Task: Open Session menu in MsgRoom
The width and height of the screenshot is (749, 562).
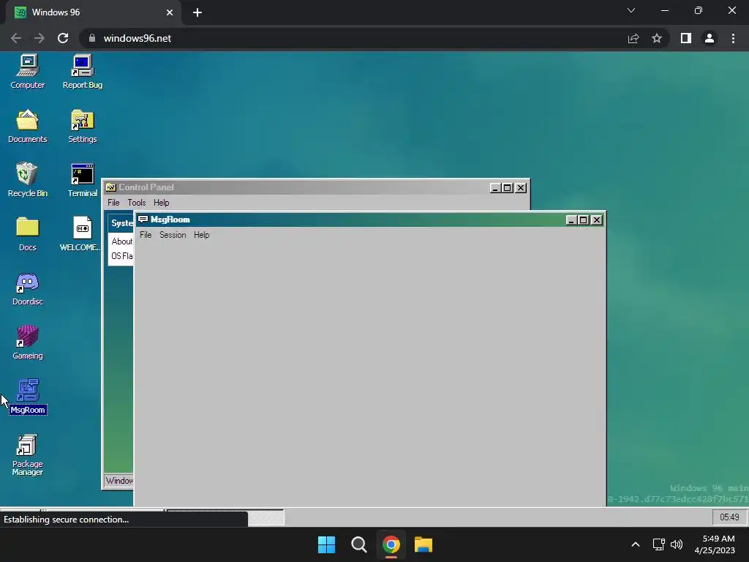Action: tap(173, 235)
